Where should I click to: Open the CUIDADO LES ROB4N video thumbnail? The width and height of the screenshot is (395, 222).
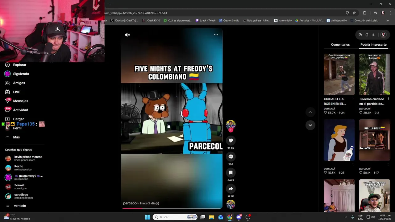(339, 74)
